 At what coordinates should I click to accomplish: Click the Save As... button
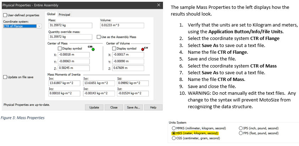click(132, 107)
